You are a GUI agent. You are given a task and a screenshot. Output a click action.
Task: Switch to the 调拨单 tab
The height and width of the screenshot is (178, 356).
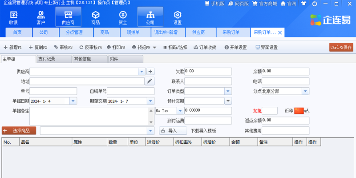coord(135,32)
